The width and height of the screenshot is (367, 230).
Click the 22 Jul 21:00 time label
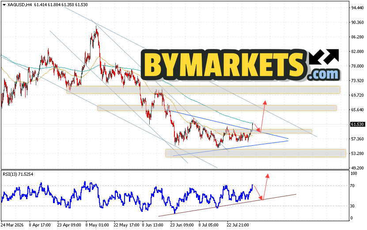point(238,225)
